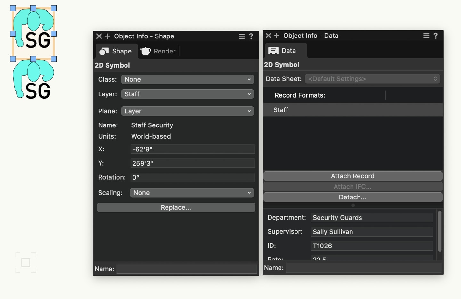Click the 2D Symbol heading in Data palette
461x299 pixels.
pos(282,65)
